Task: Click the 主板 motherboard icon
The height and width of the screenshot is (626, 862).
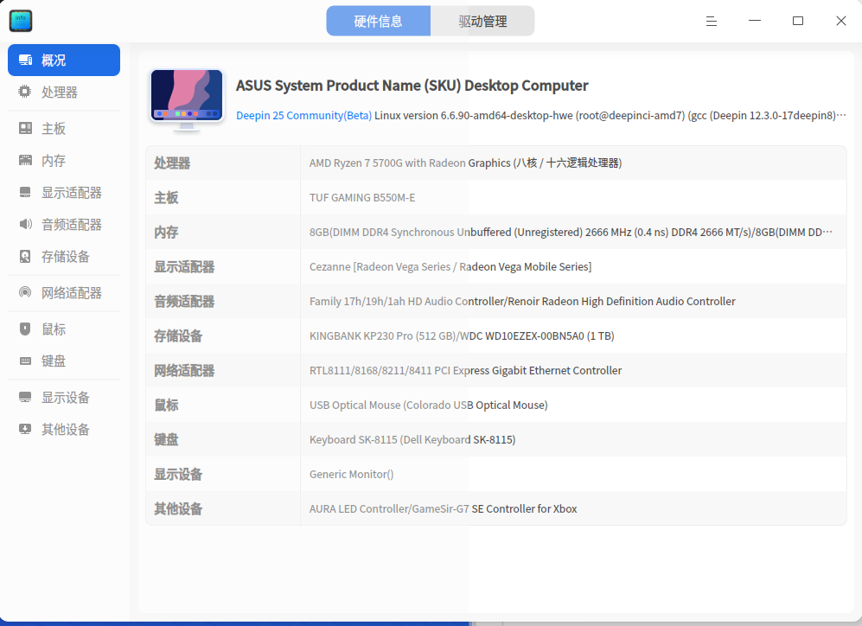Action: pos(25,128)
